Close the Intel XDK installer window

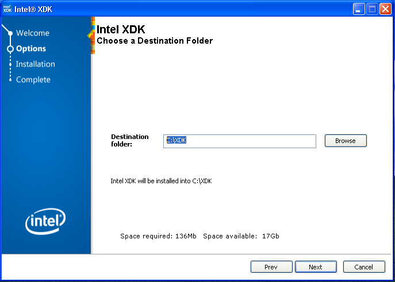pyautogui.click(x=385, y=9)
